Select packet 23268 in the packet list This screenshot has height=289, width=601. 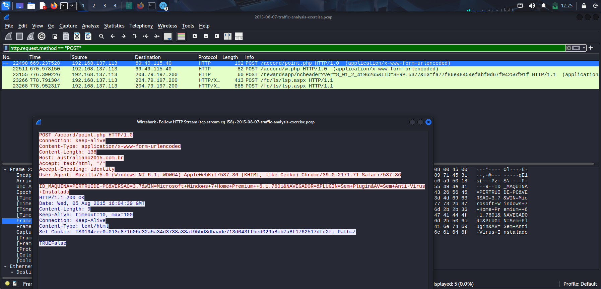pyautogui.click(x=300, y=86)
